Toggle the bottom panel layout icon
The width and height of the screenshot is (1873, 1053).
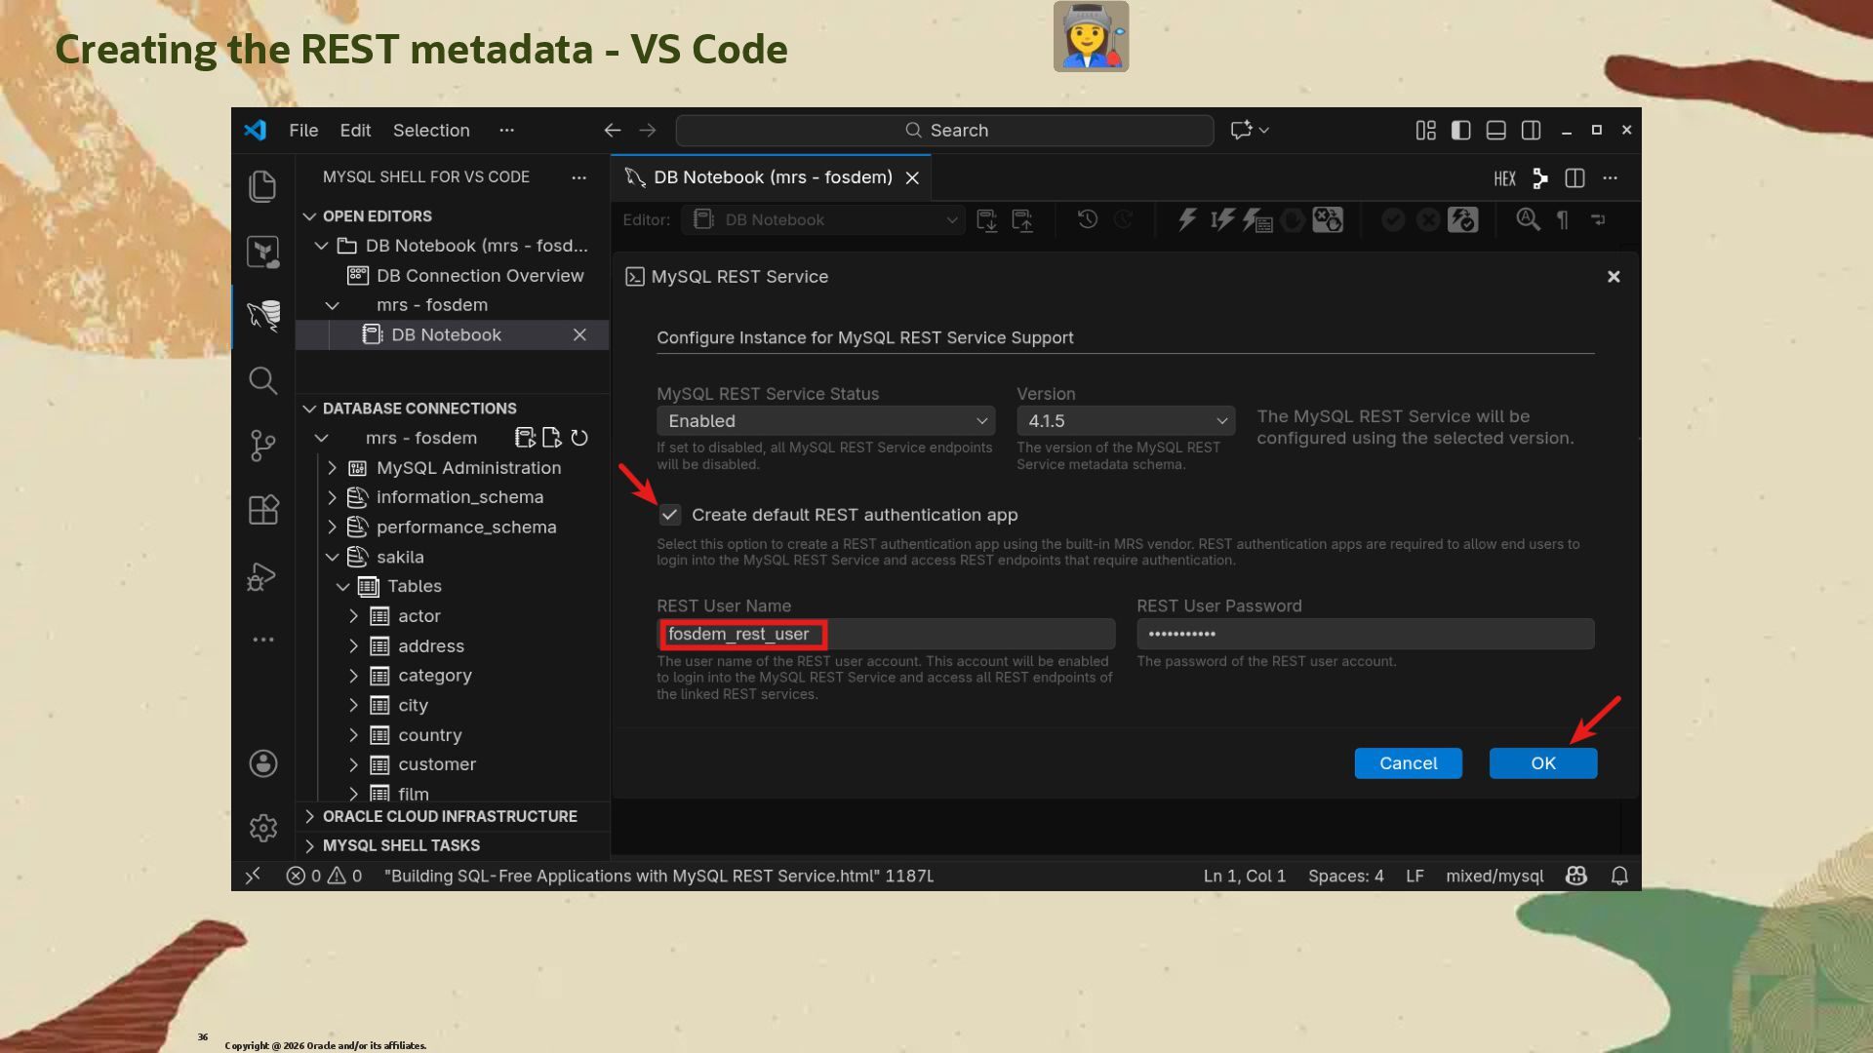pyautogui.click(x=1495, y=130)
